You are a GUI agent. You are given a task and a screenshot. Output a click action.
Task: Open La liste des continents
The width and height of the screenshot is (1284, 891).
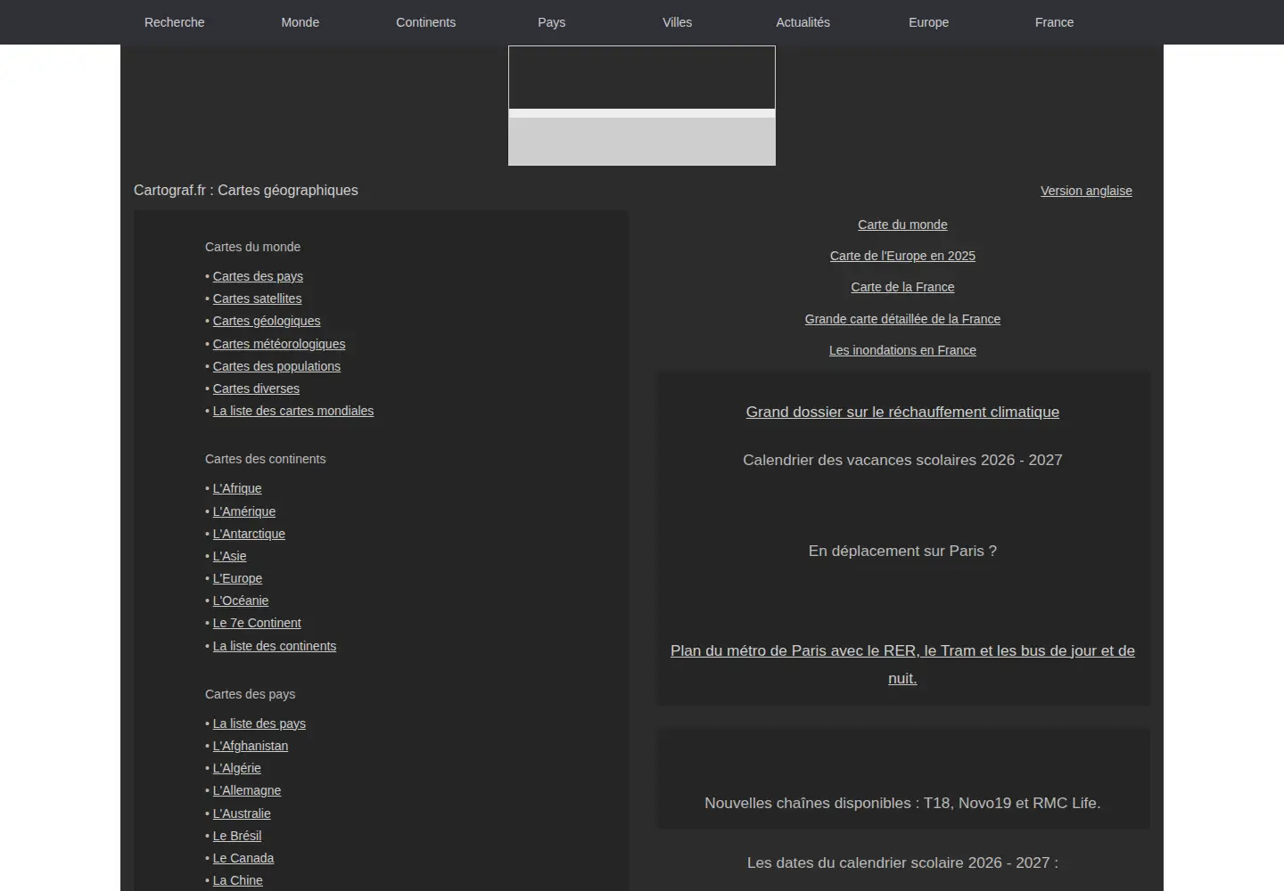(x=275, y=646)
